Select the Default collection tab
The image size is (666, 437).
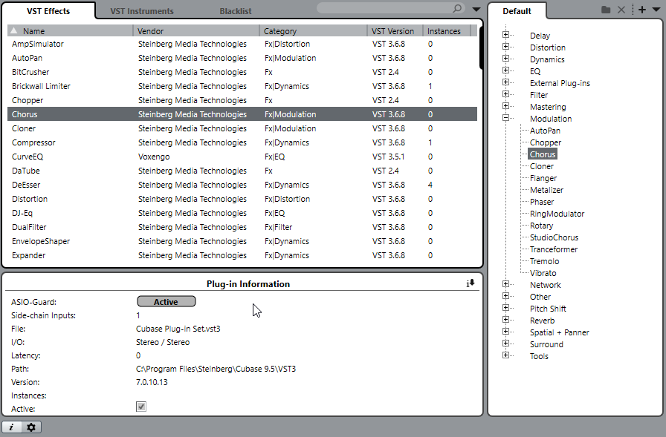(x=517, y=11)
